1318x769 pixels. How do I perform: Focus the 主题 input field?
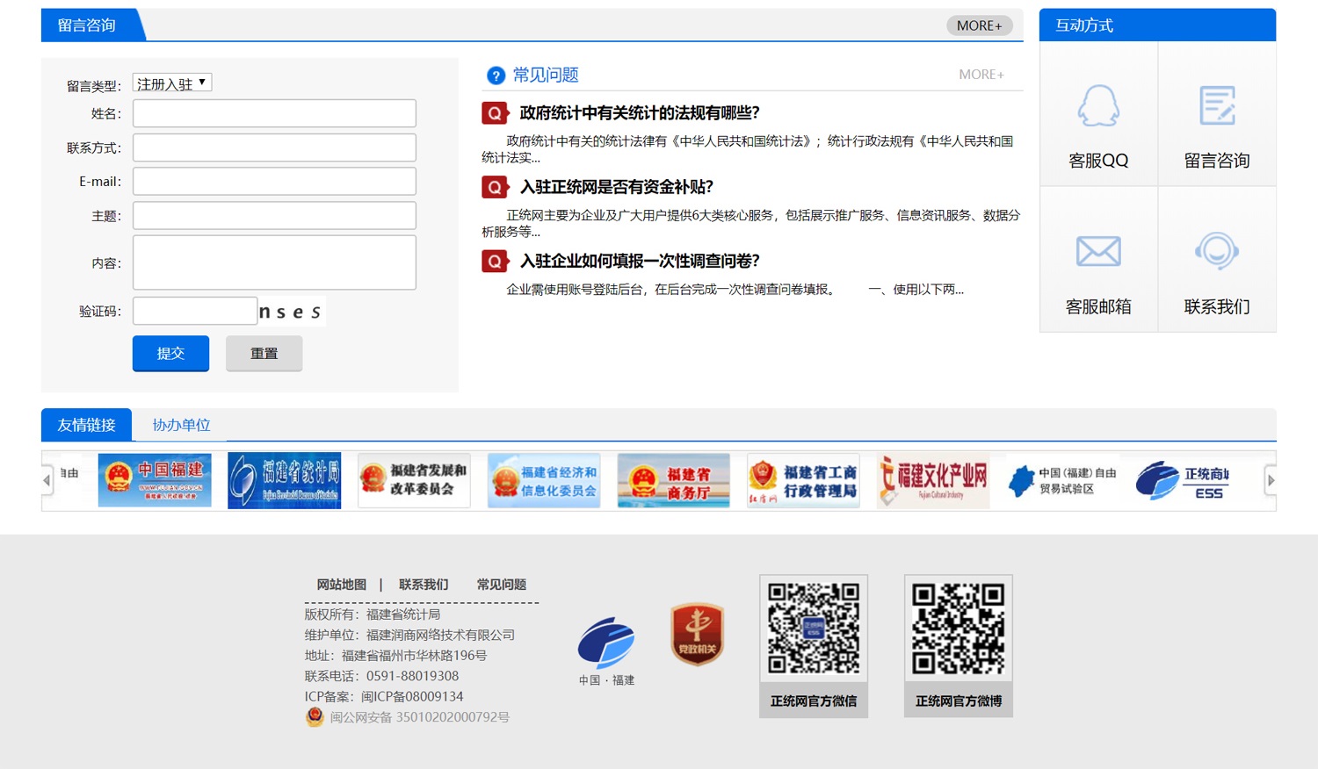(274, 216)
